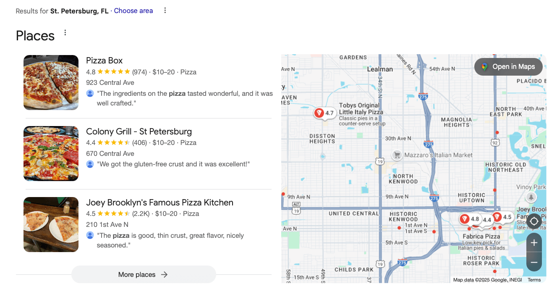Open the Colony Grill pizza photo
Screen dimensions: 557x292
click(x=51, y=153)
